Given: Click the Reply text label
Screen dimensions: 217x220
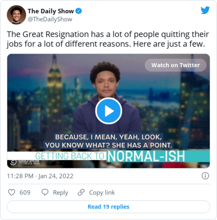Looking at the screenshot, I should (x=61, y=192).
